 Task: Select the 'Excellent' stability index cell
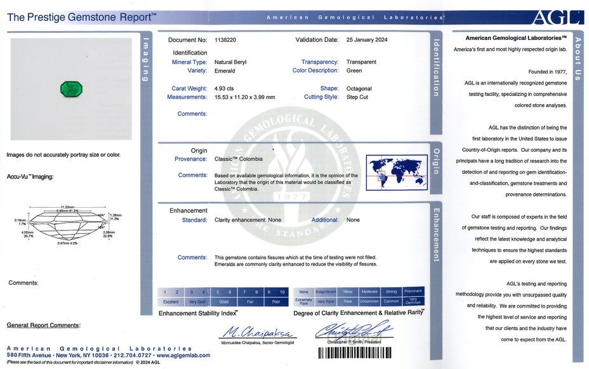170,302
